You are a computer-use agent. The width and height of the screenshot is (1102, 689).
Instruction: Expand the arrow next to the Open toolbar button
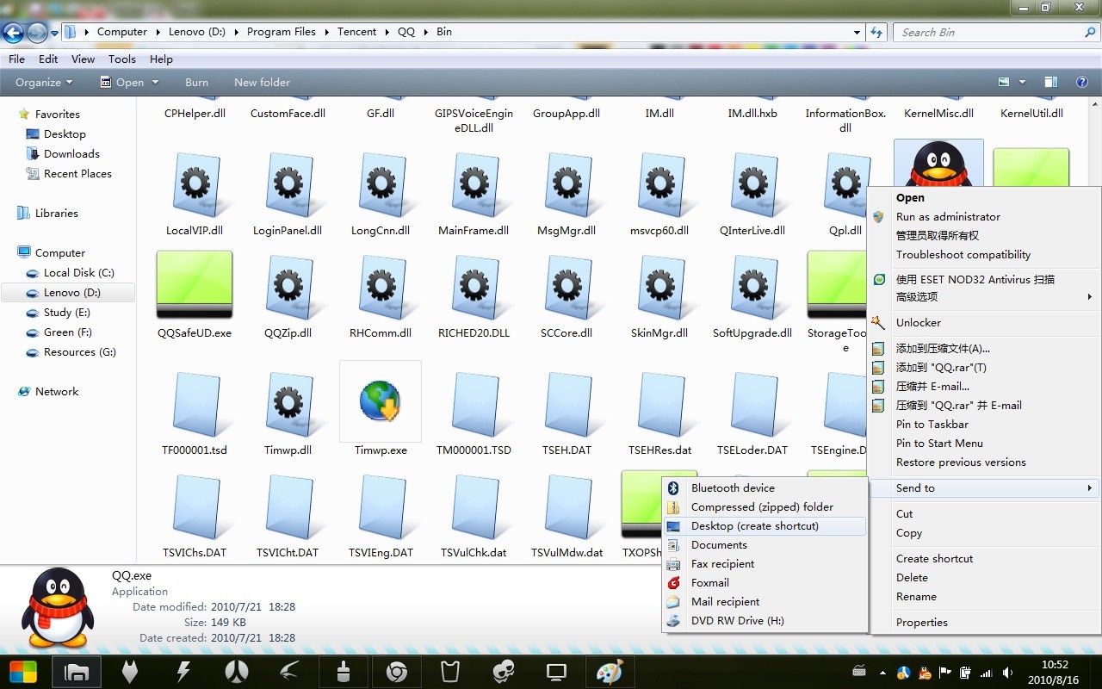coord(156,83)
